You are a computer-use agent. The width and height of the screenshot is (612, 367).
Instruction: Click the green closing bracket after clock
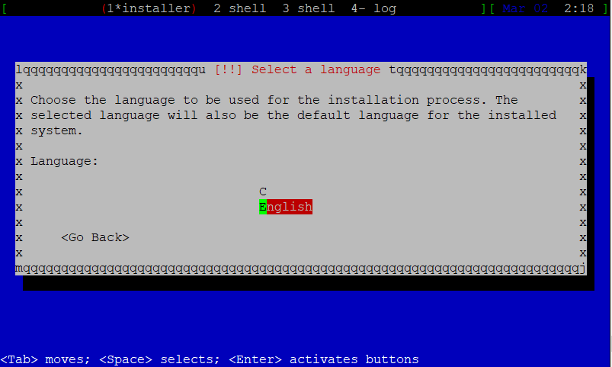pos(605,8)
